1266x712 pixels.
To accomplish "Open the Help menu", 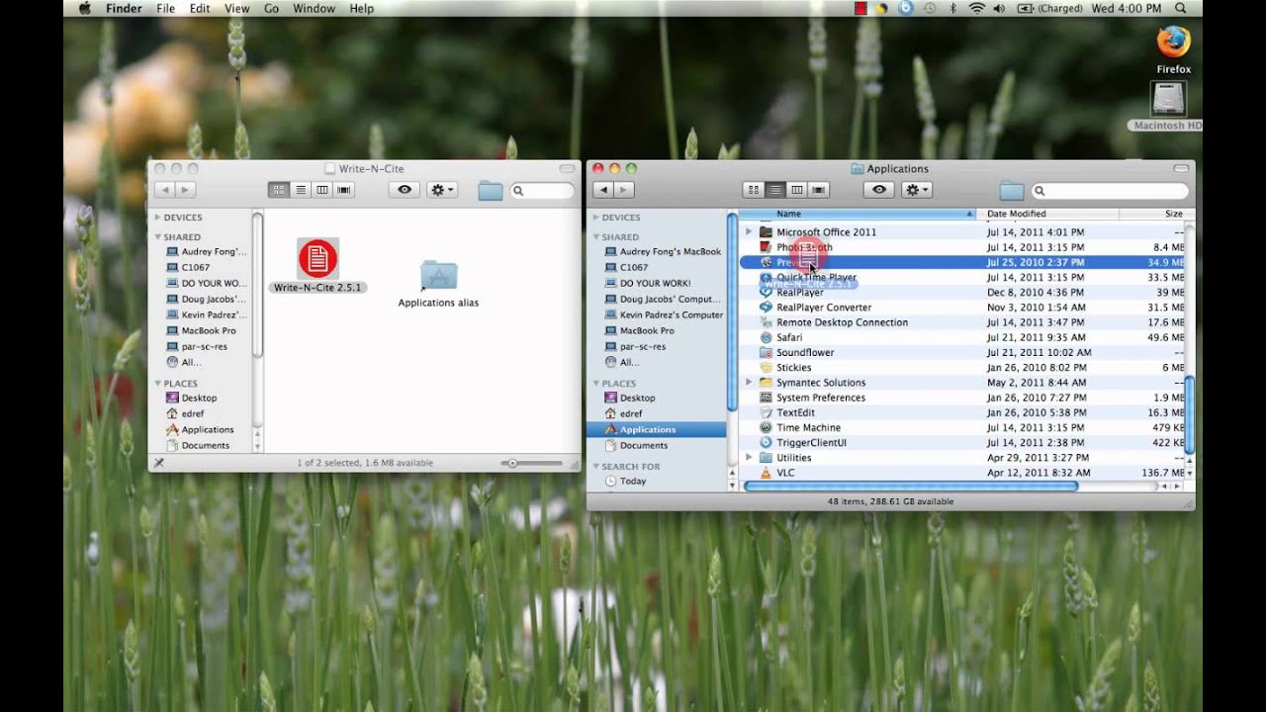I will (x=362, y=8).
